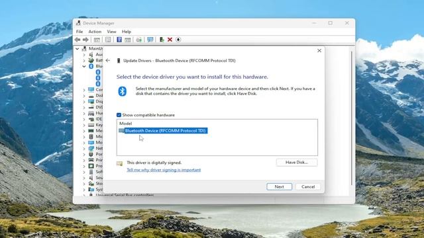Click the Device Manager vertical scrollbar
Viewport: 424px width, 238px height.
point(352,119)
